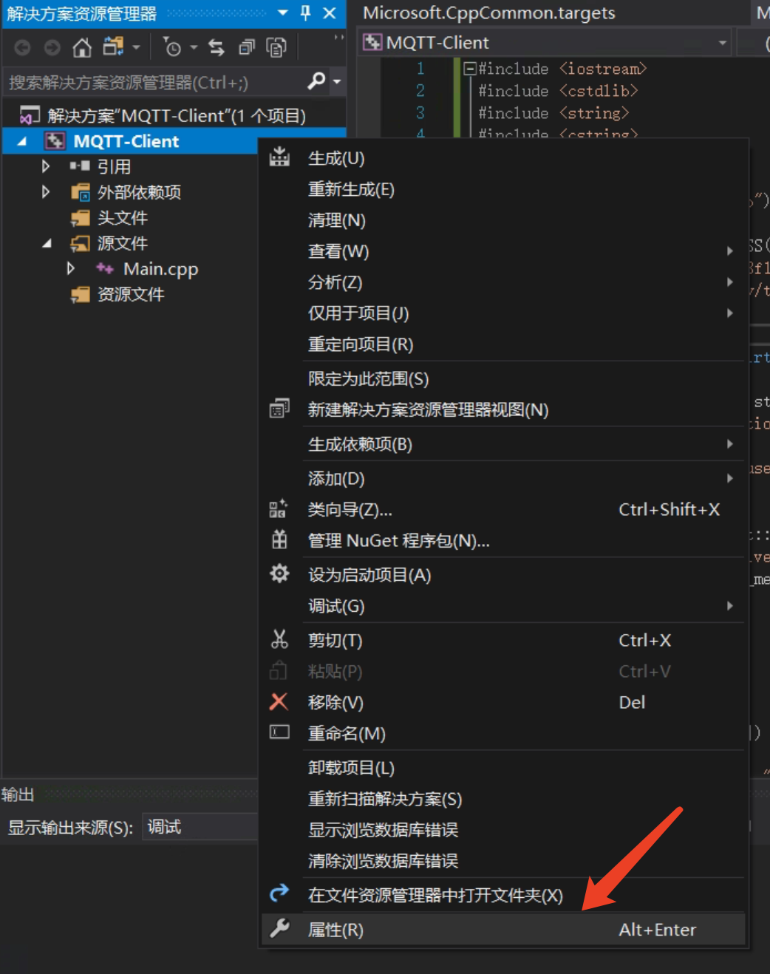
Task: Click the switch views icon in Solution Explorer
Action: 113,47
